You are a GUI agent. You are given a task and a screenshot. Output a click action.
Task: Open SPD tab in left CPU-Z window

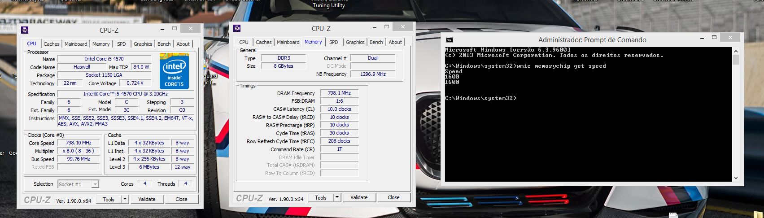pyautogui.click(x=122, y=44)
